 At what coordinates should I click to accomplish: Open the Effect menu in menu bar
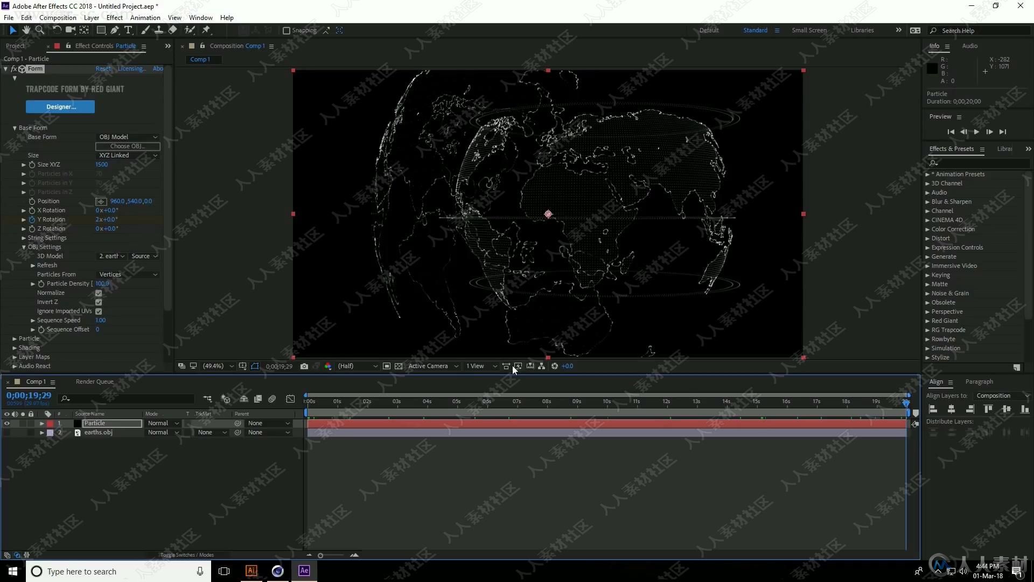(x=114, y=17)
